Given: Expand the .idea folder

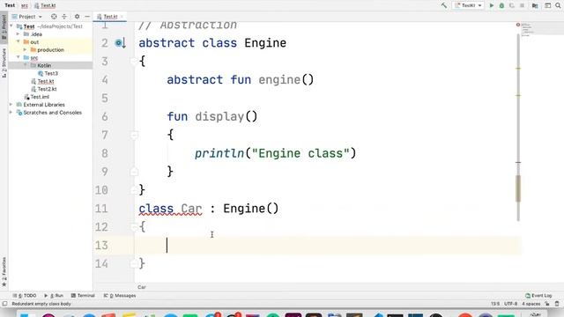Looking at the screenshot, I should (x=18, y=34).
